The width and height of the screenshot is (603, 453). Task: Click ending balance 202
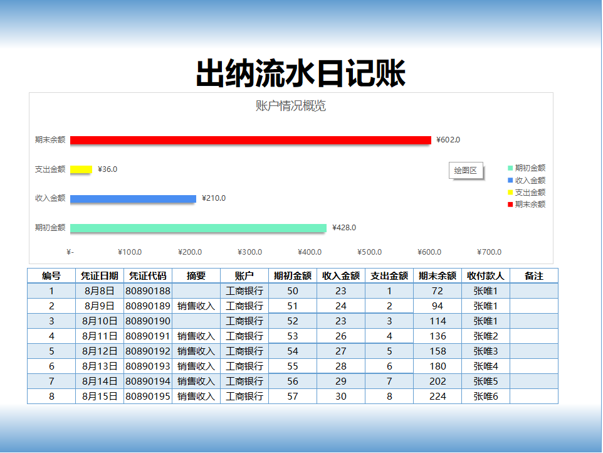click(438, 381)
